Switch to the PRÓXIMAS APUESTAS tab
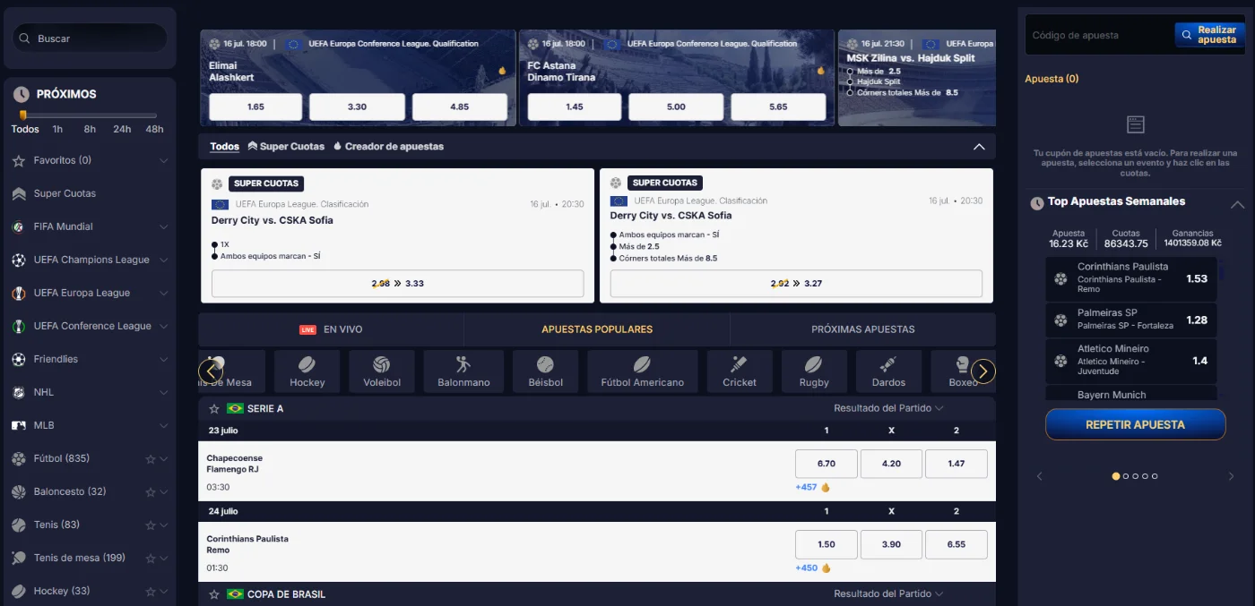The image size is (1255, 606). pyautogui.click(x=863, y=329)
